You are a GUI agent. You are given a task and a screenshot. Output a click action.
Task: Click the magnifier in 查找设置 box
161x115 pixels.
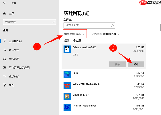pyautogui.click(x=53, y=22)
